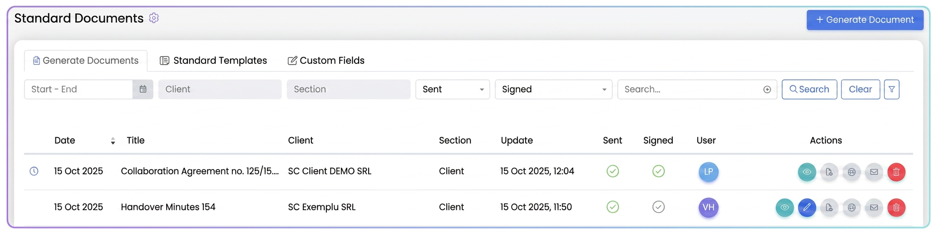Delete Handover Minutes 154 with the trash icon

click(896, 208)
